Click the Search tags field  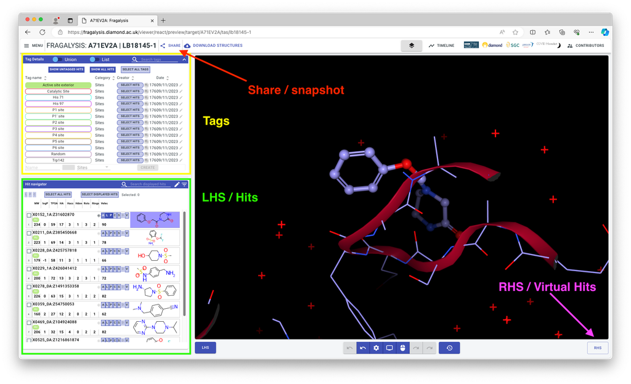(x=159, y=60)
